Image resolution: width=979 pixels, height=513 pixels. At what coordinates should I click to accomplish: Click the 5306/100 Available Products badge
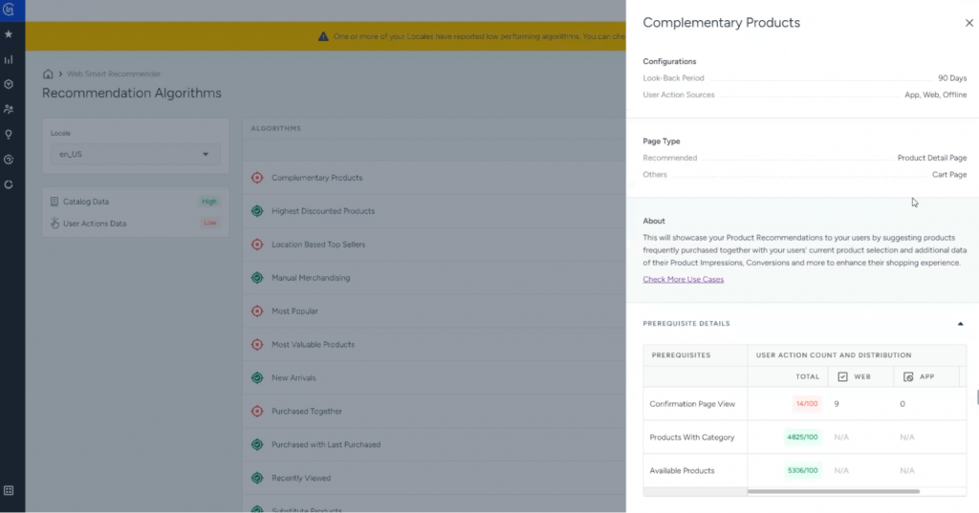point(802,471)
